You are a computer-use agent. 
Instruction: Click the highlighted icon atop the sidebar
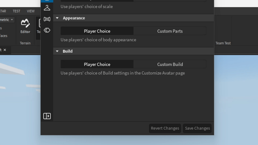click(47, 1)
